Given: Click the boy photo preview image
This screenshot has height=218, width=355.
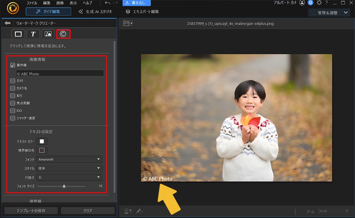Looking at the screenshot, I should pyautogui.click(x=237, y=117).
